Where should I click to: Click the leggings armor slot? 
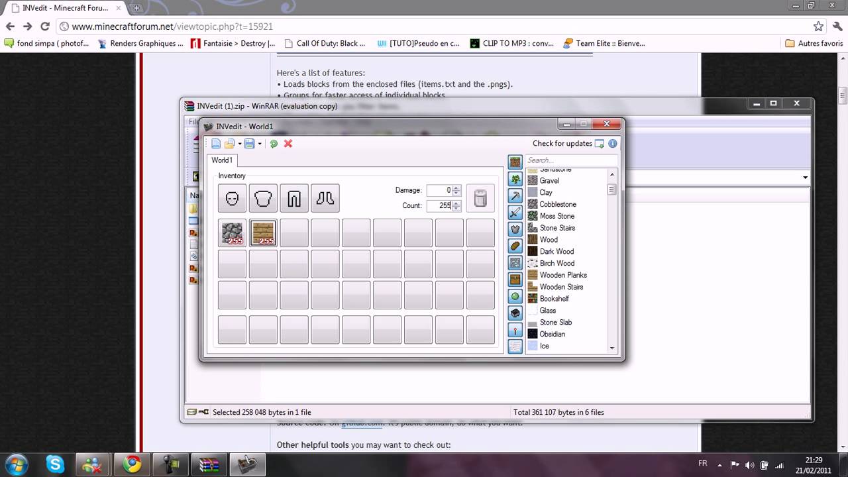click(294, 198)
